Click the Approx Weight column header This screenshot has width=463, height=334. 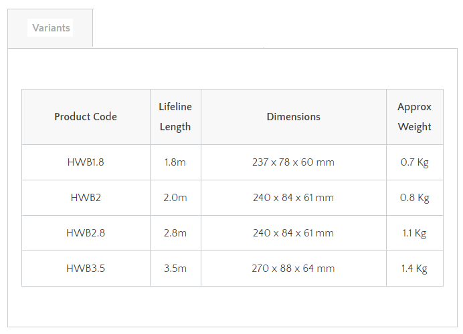click(x=414, y=117)
